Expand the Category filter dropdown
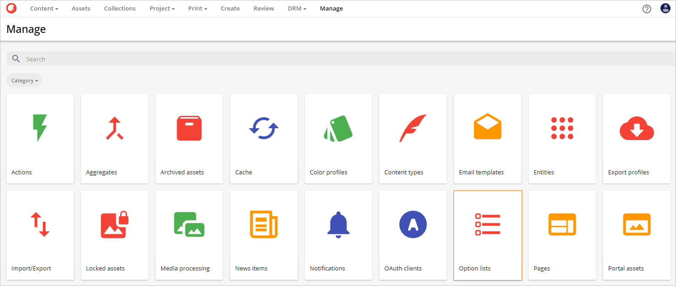This screenshot has height=286, width=676. point(24,81)
